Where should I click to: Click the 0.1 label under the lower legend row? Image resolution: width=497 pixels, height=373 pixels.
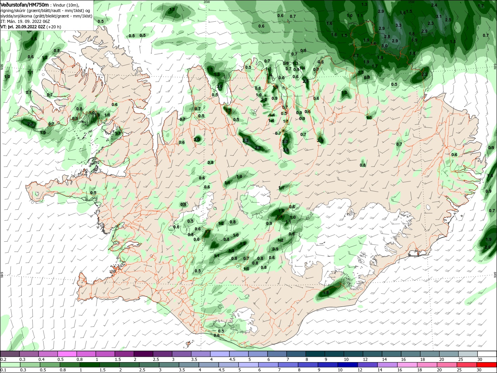click(3, 370)
